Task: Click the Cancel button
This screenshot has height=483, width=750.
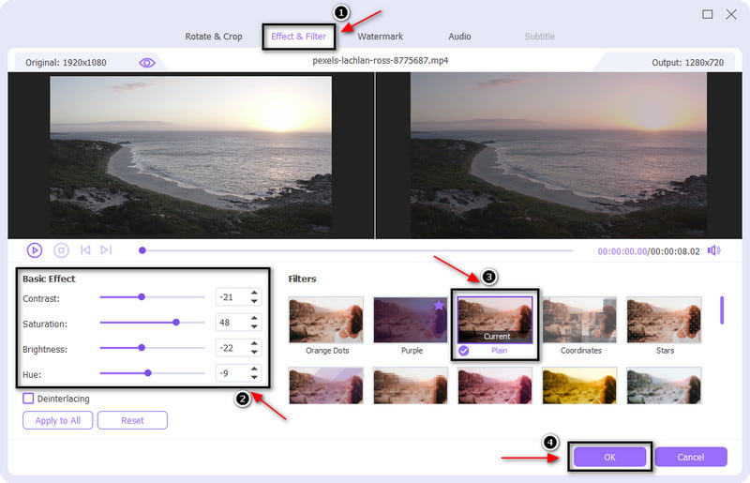Action: pos(691,457)
